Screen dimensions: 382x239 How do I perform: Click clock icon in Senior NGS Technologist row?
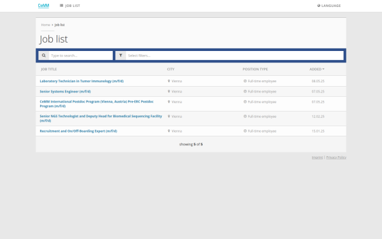click(245, 117)
